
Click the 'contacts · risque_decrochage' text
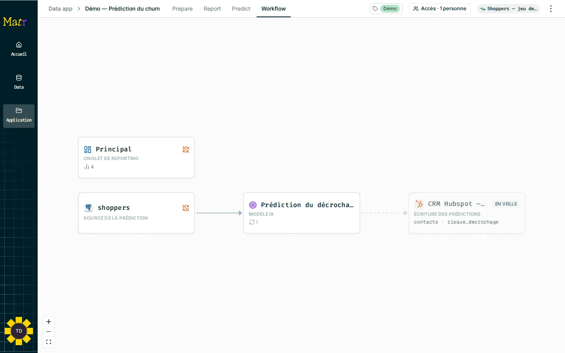pos(456,222)
